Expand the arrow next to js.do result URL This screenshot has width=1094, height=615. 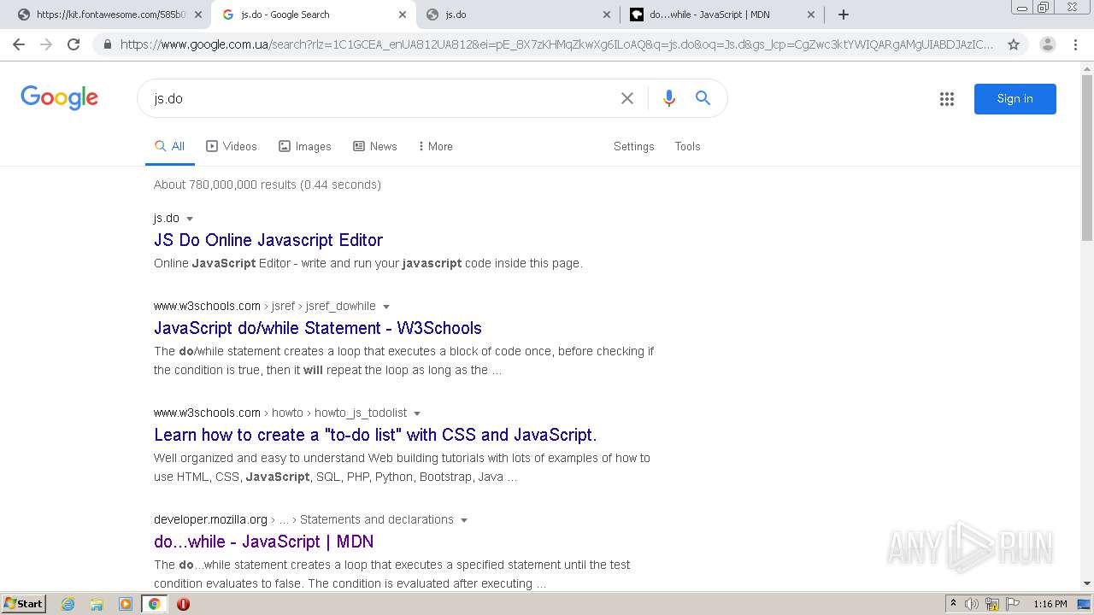click(x=190, y=219)
